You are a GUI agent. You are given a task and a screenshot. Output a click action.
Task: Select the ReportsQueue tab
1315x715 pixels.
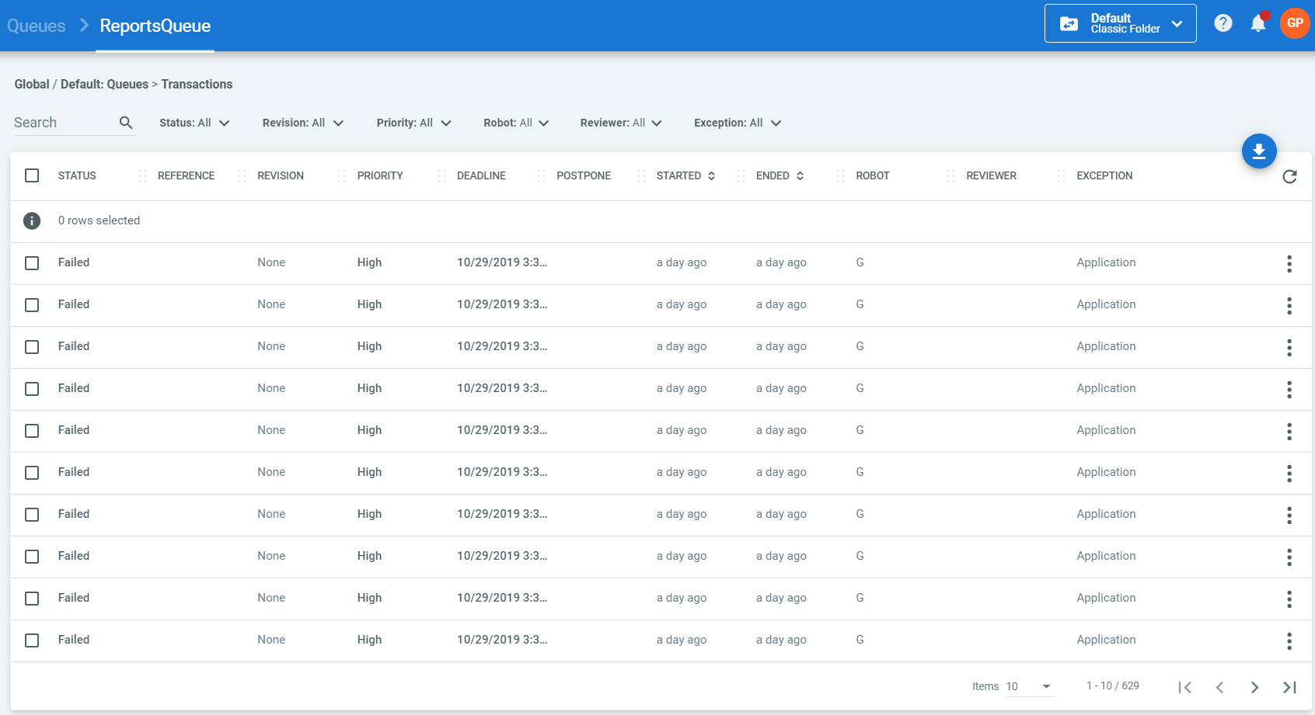click(x=155, y=26)
